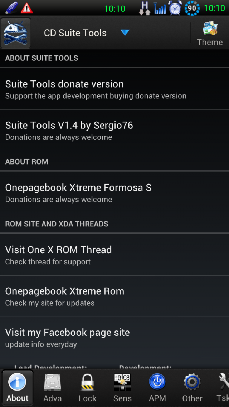
Task: Open the Lock padlock tab
Action: pyautogui.click(x=88, y=388)
